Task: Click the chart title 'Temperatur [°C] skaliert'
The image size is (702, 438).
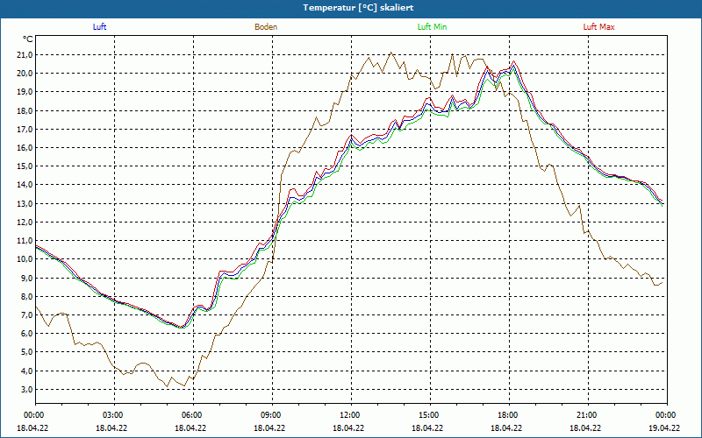Action: click(x=358, y=8)
